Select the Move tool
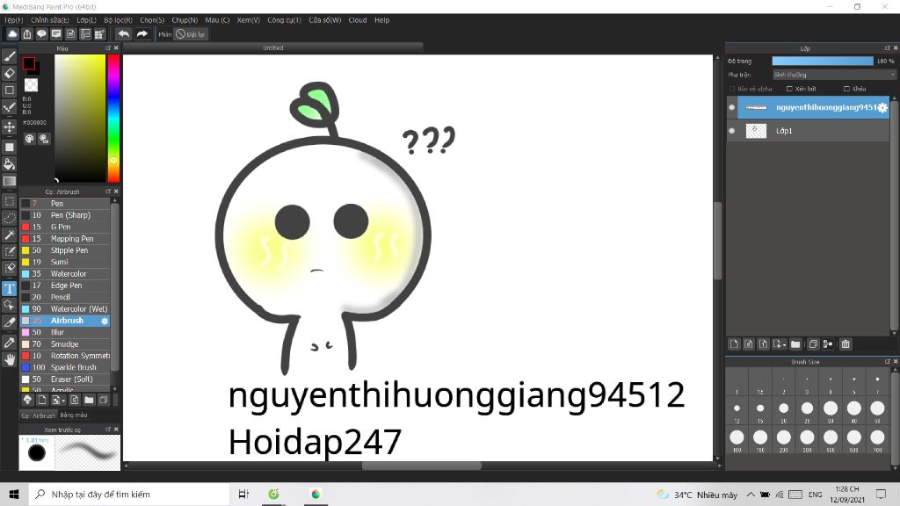The width and height of the screenshot is (900, 506). (10, 126)
